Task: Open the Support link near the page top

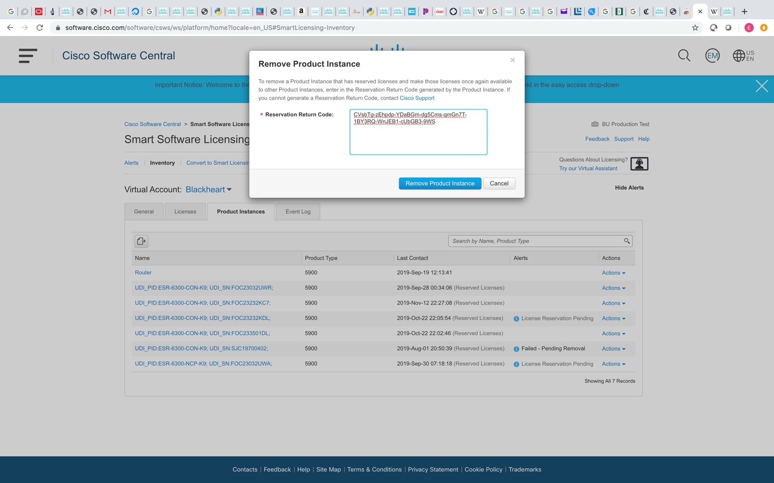Action: tap(624, 139)
